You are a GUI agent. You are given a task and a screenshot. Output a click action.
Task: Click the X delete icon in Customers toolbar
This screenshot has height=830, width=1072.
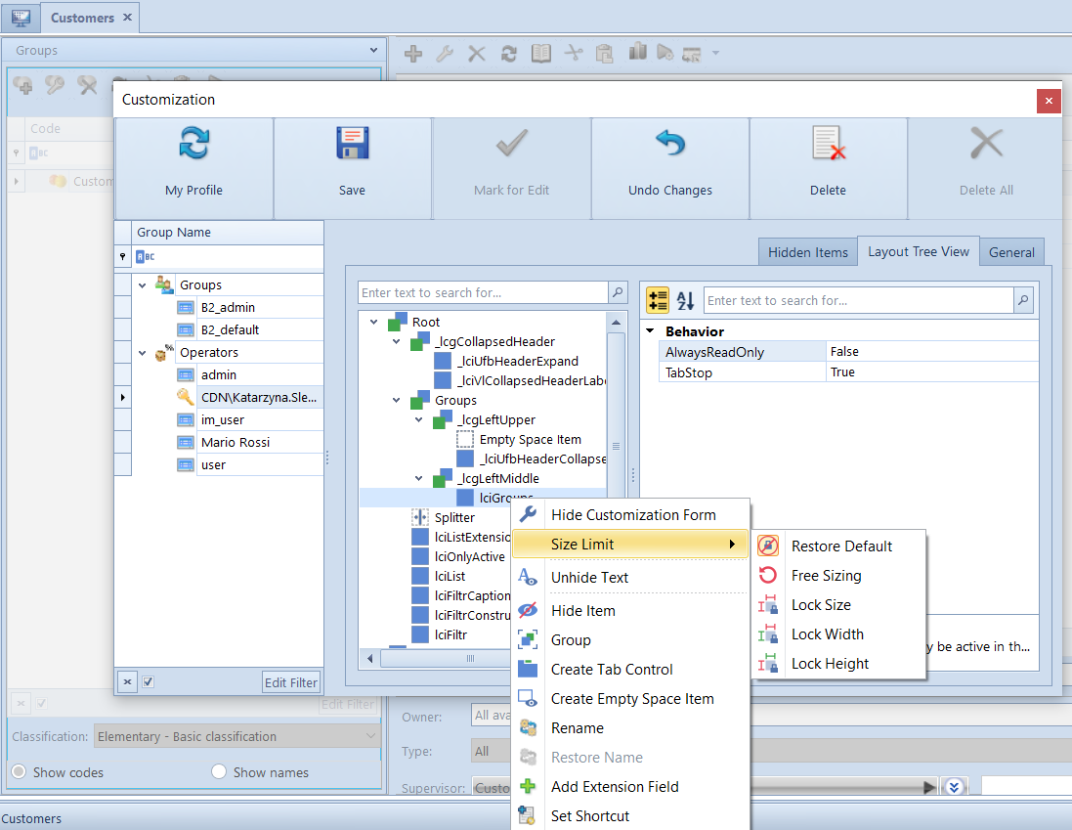(477, 54)
